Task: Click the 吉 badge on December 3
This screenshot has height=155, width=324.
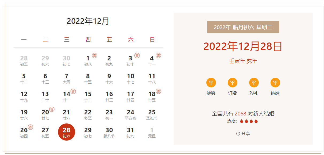Action: coord(137,55)
